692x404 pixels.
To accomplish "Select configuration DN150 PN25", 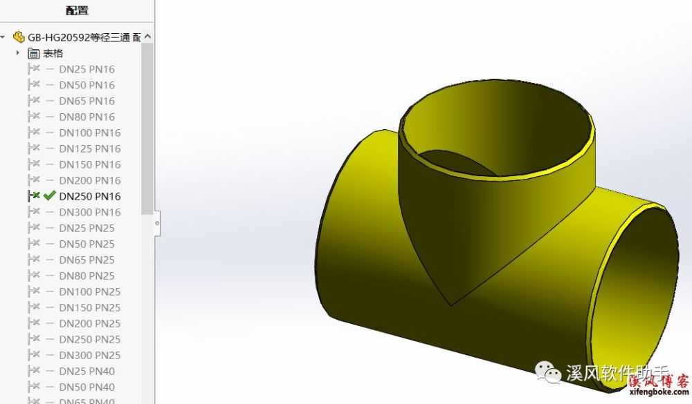I will [x=89, y=307].
